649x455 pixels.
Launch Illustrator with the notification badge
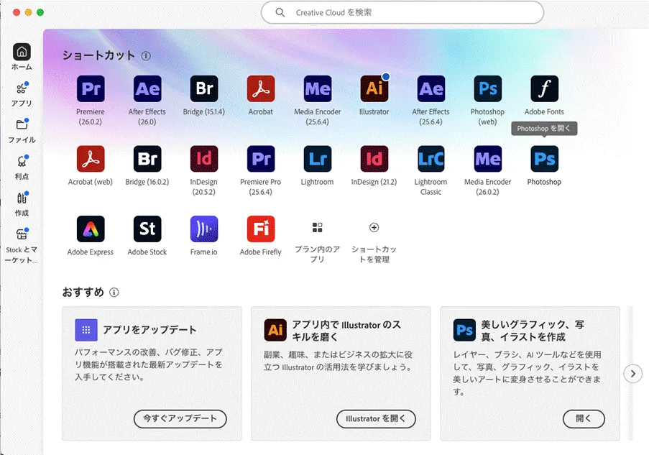coord(374,88)
